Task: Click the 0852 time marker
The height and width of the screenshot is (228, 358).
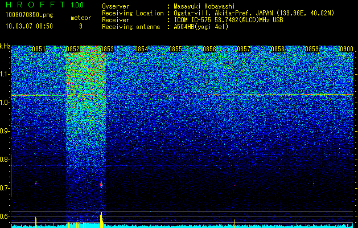Action: click(x=73, y=49)
